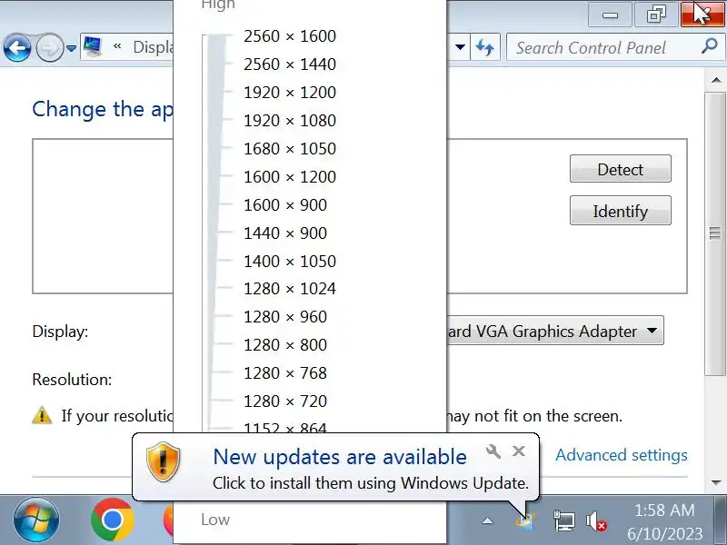Select 1600 × 900 resolution
The height and width of the screenshot is (545, 727).
pos(285,205)
